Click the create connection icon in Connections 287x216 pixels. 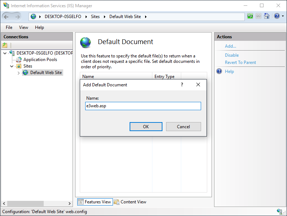coord(5,45)
